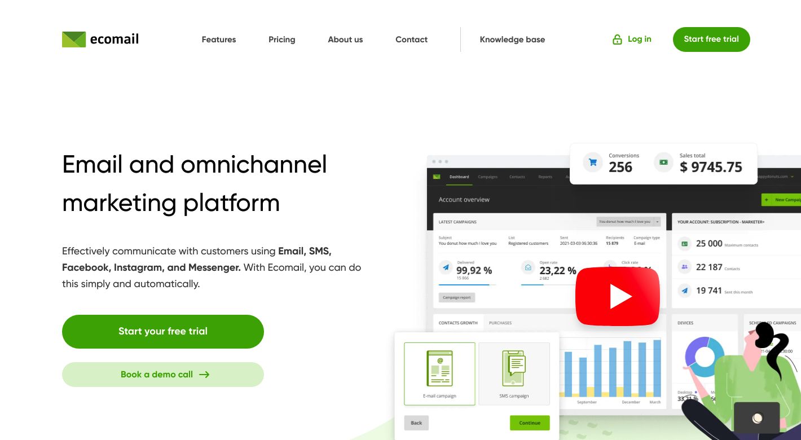801x440 pixels.
Task: Click the Start free trial header button
Action: point(711,39)
